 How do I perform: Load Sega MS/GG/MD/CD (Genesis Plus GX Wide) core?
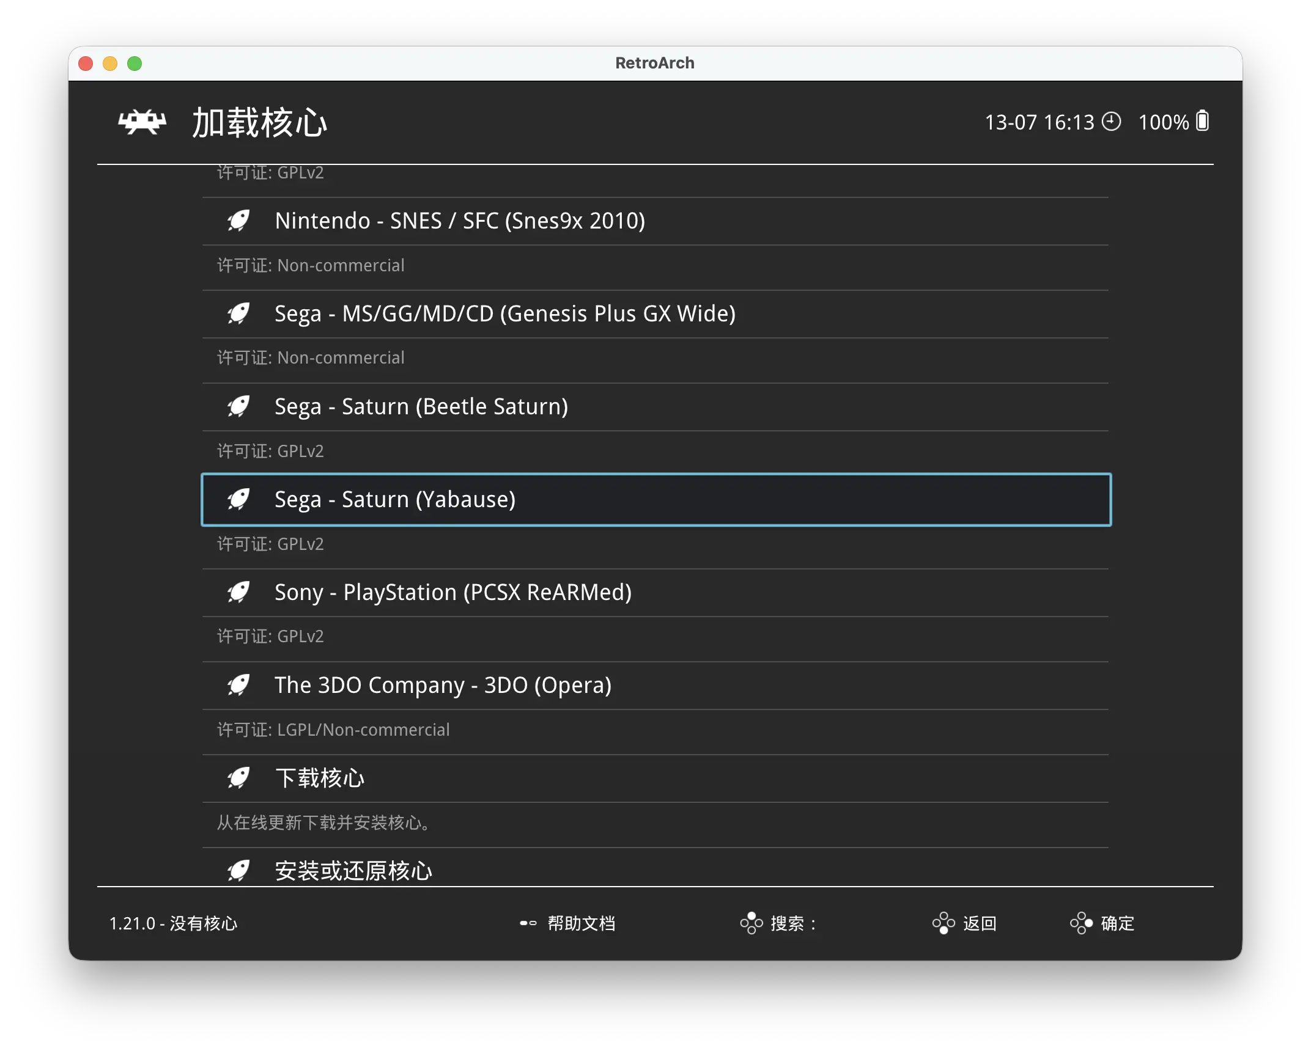click(655, 314)
